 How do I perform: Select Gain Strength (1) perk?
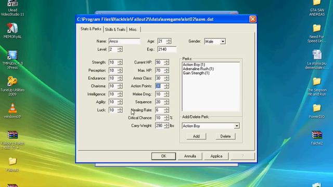tap(196, 73)
